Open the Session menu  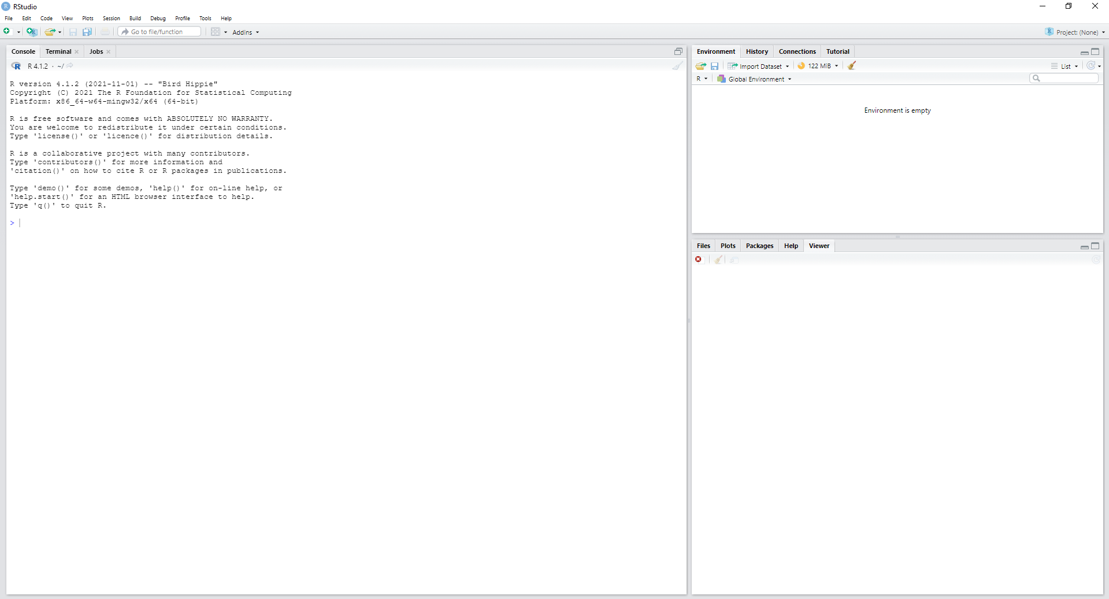pos(112,19)
